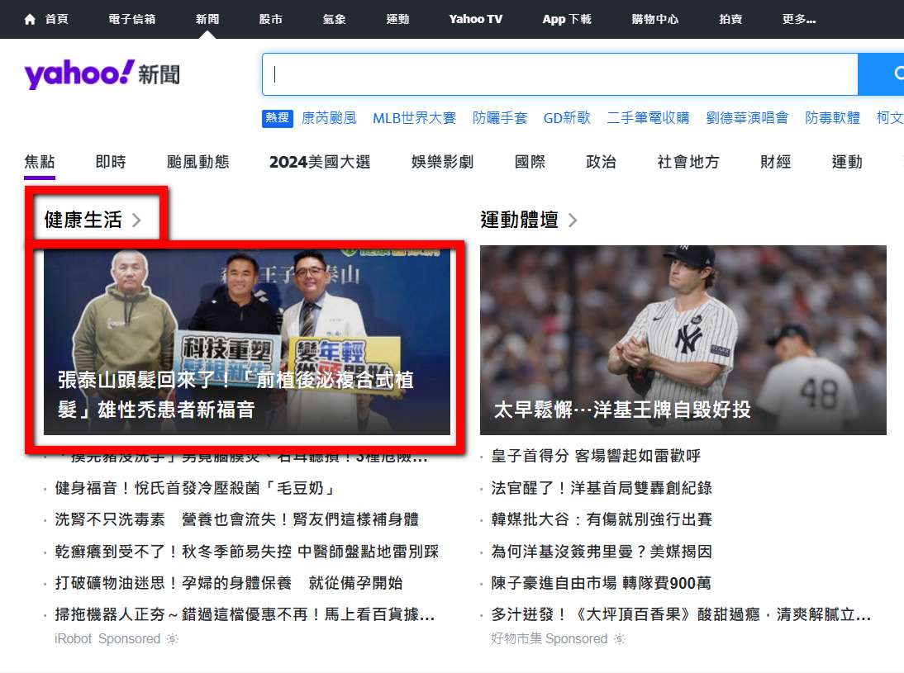The height and width of the screenshot is (673, 904).
Task: Click sponsored info icon beside 好物市集 Sponsored
Action: click(x=619, y=638)
